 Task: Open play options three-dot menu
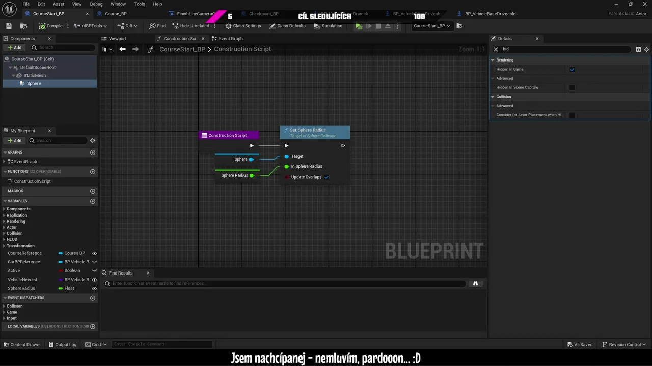397,26
